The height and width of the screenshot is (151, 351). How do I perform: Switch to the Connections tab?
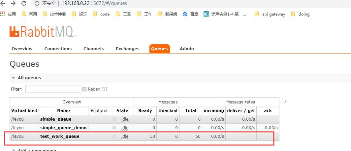(58, 49)
